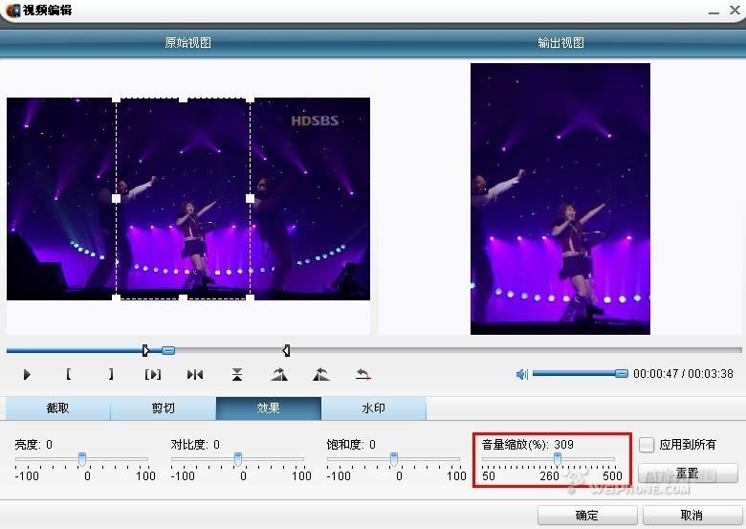
Task: Click the right-middle crop handle in original view
Action: pos(251,199)
